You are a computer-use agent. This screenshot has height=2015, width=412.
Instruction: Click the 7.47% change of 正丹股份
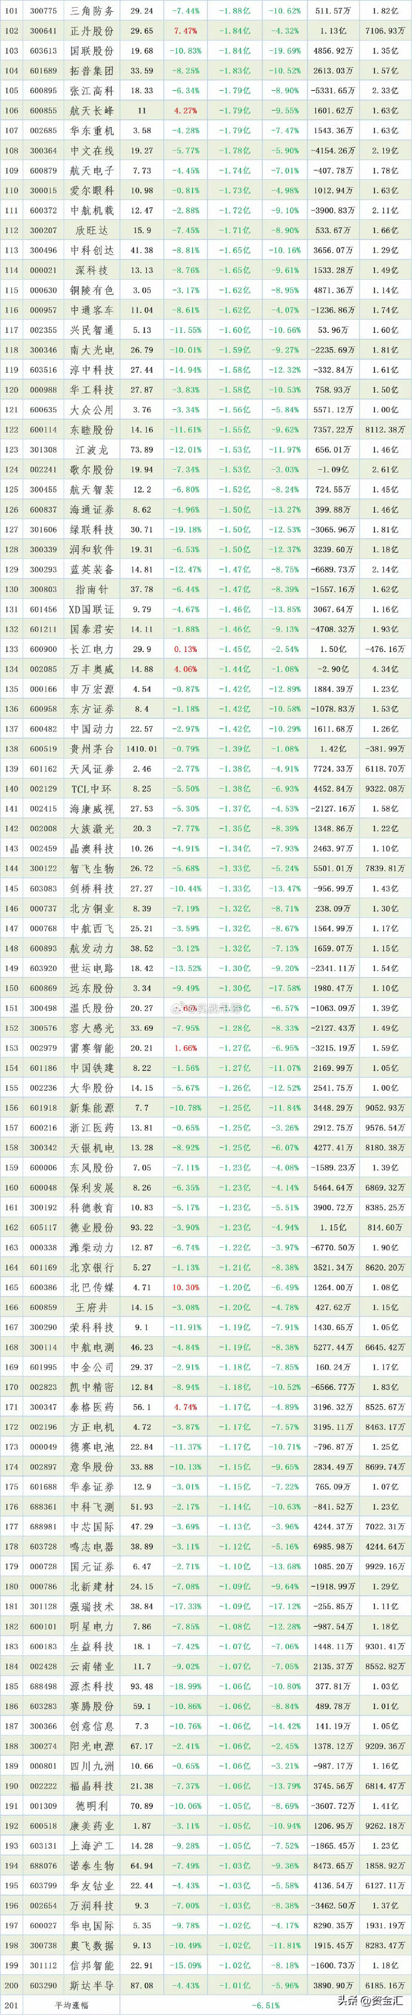pos(185,30)
